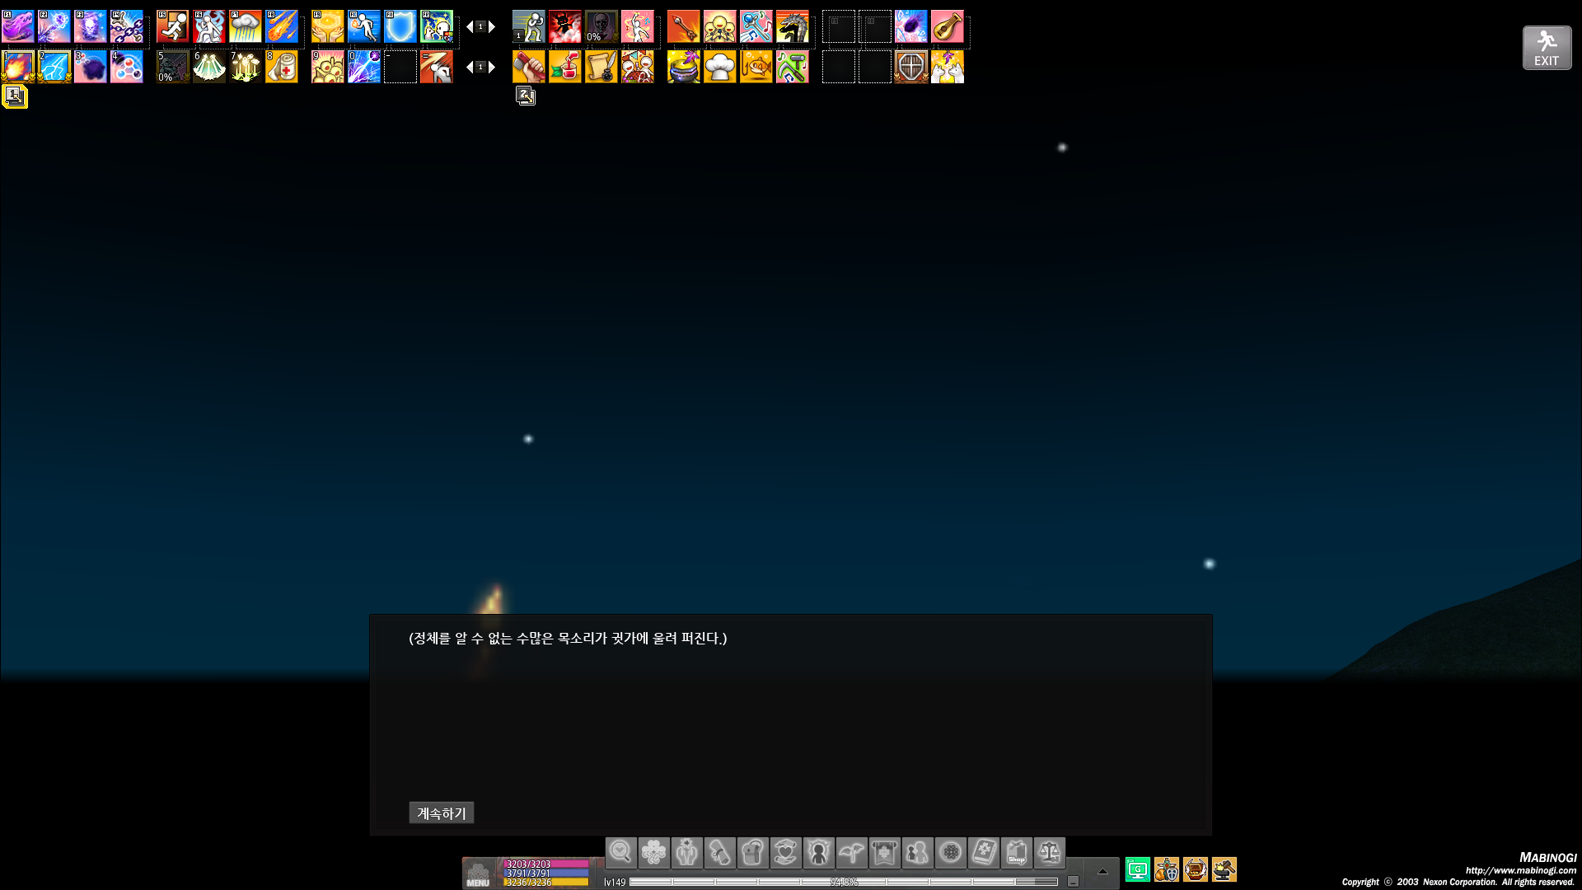Cast the lightning skill in slot 2
The height and width of the screenshot is (890, 1582).
54,67
